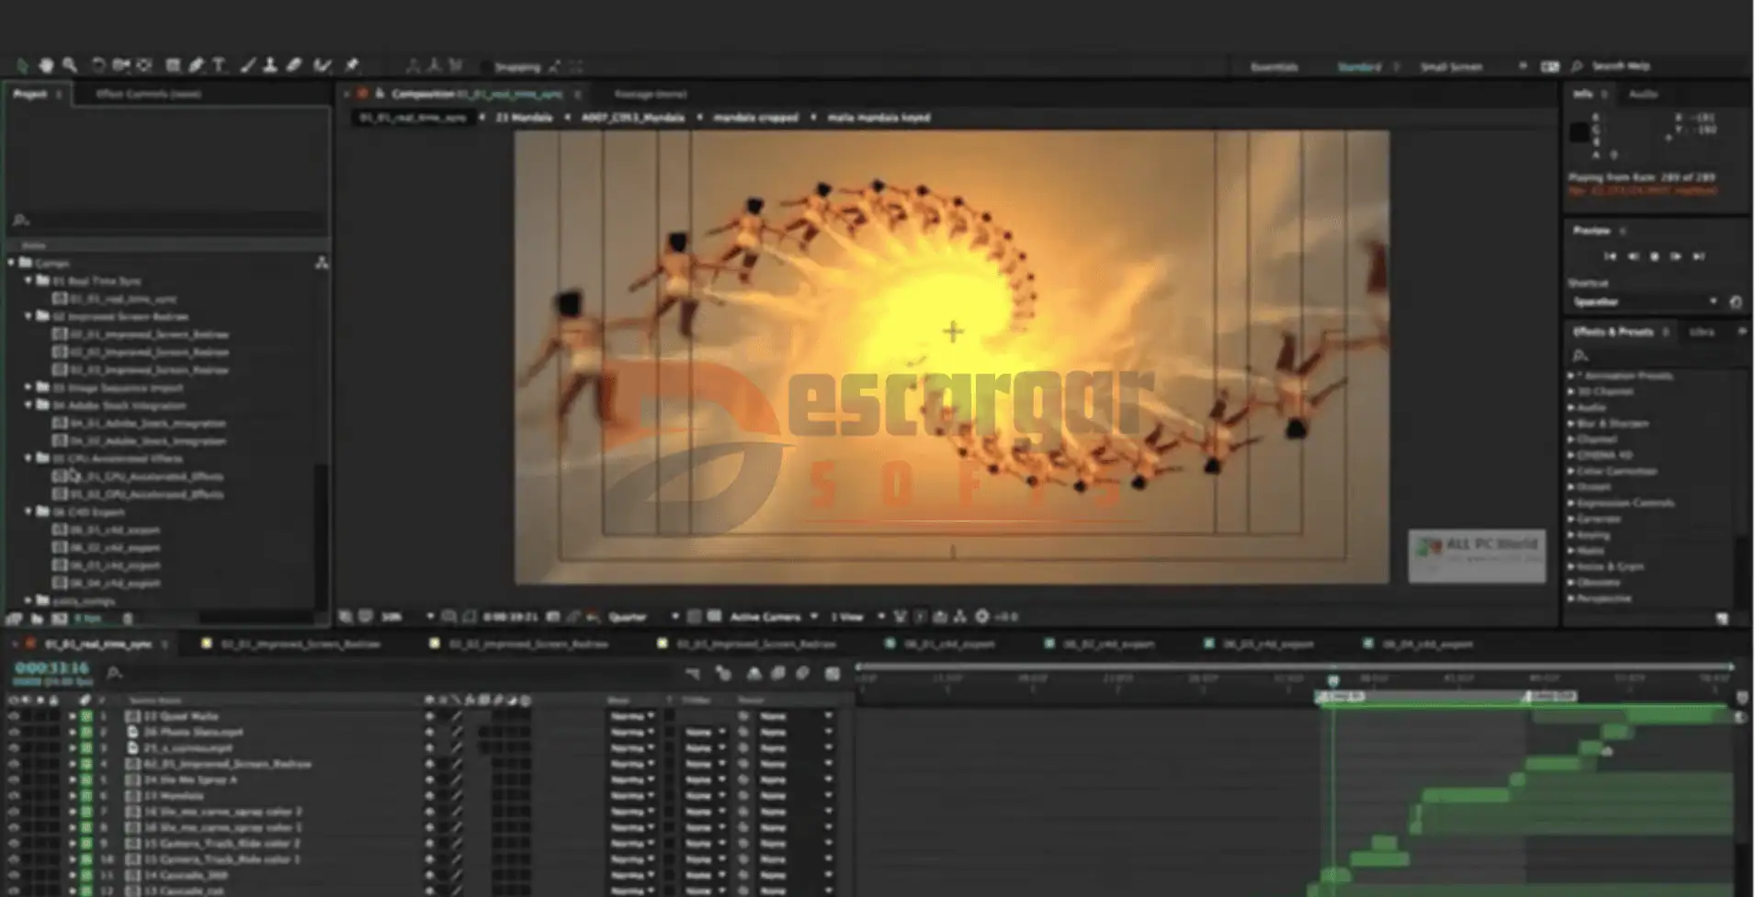
Task: Select the Rotation tool
Action: point(98,66)
